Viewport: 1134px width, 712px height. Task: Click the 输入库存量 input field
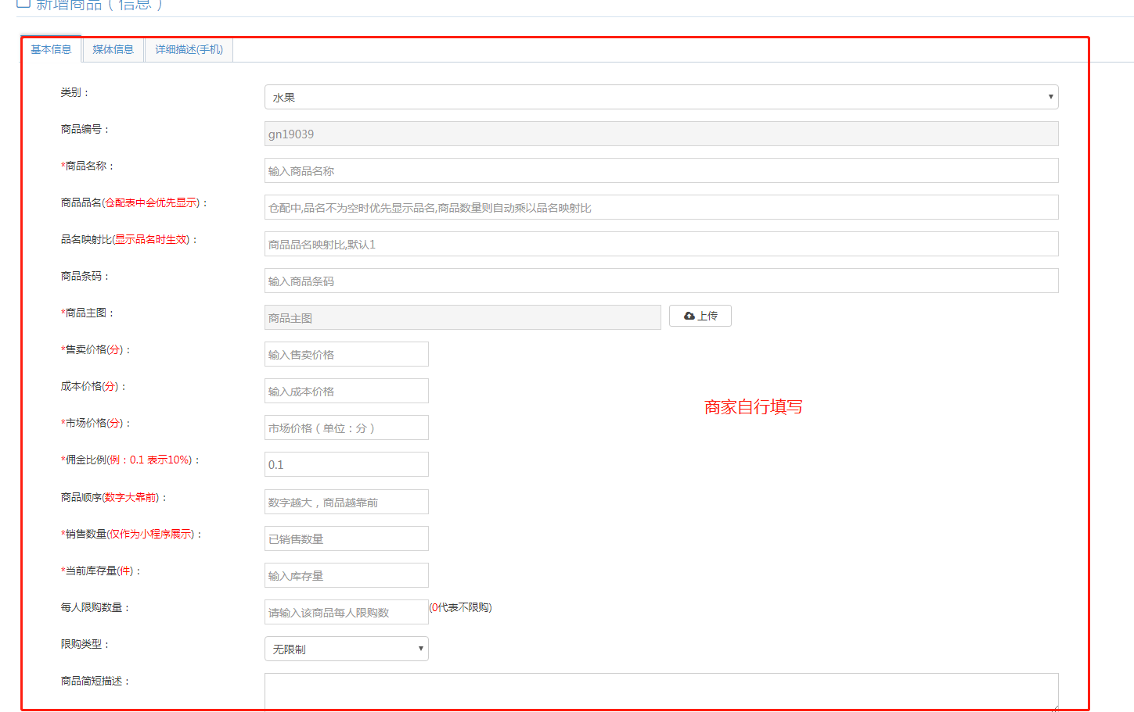click(347, 575)
